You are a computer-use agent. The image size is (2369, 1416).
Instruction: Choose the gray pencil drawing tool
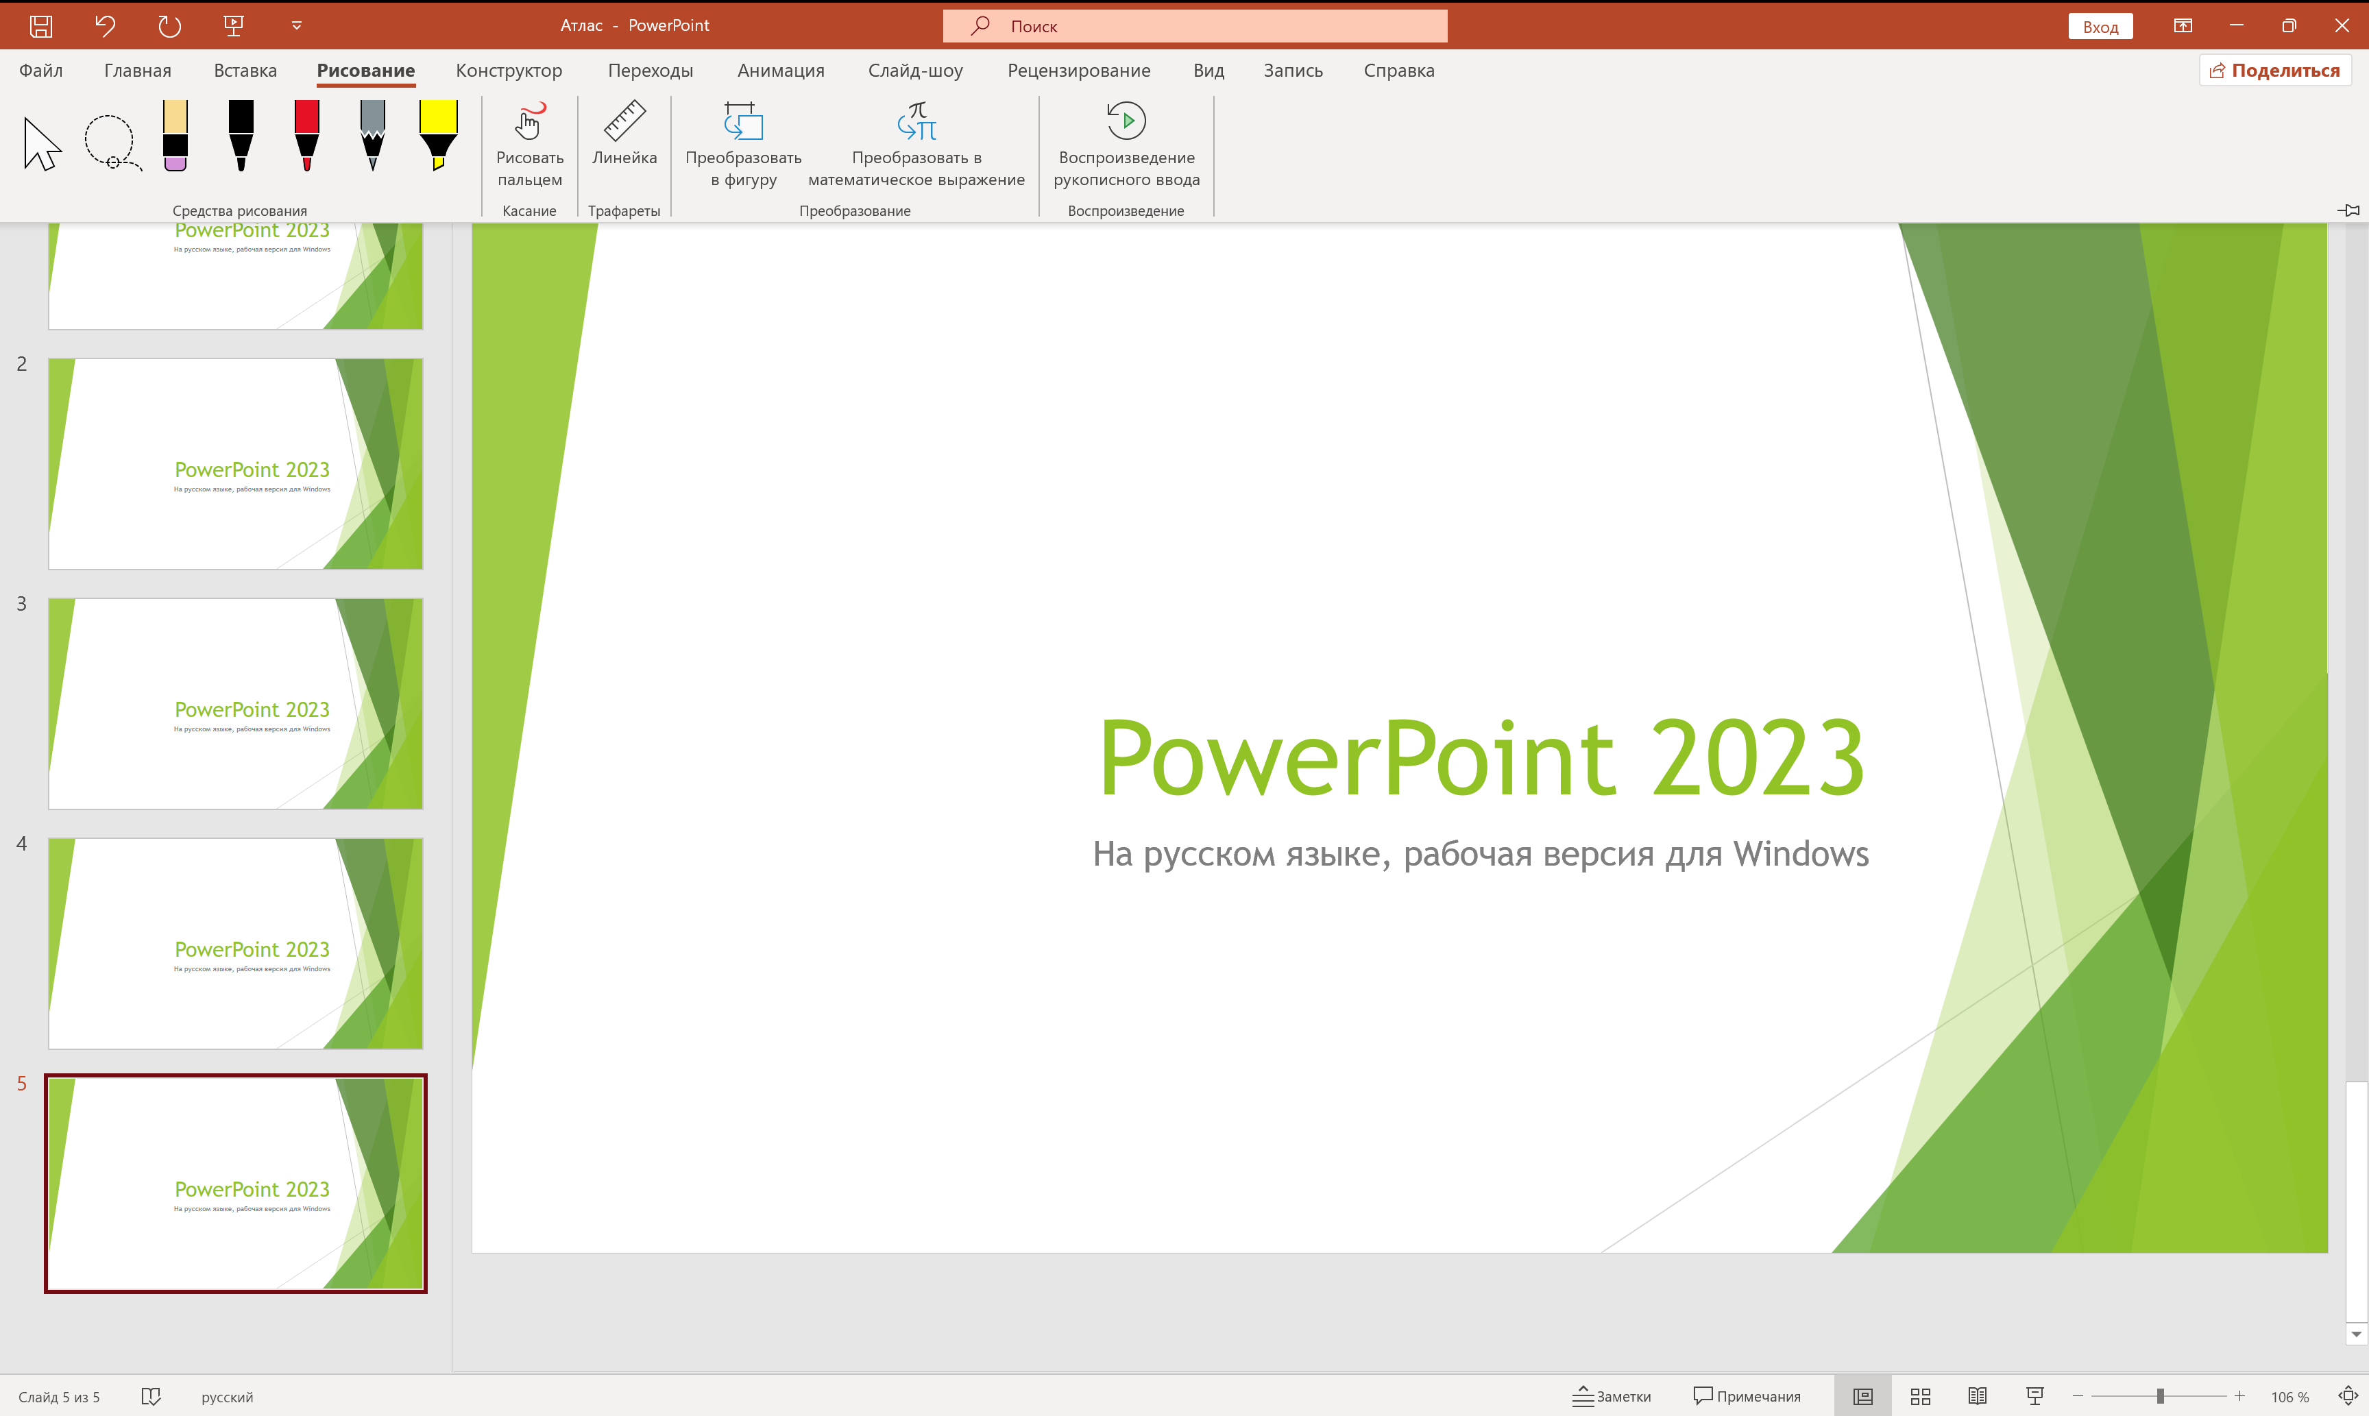tap(372, 138)
